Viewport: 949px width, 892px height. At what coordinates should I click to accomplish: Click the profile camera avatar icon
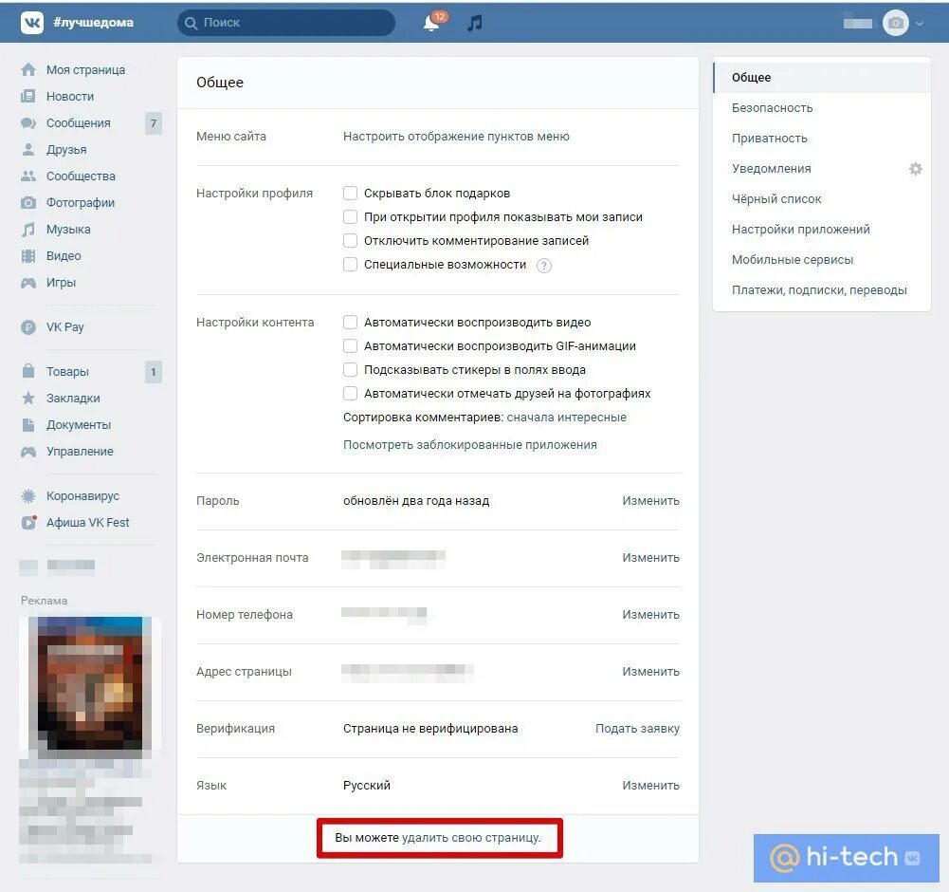896,23
